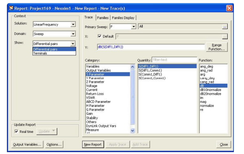Toggle the Default X checkbox
This screenshot has width=244, height=154.
[99, 36]
